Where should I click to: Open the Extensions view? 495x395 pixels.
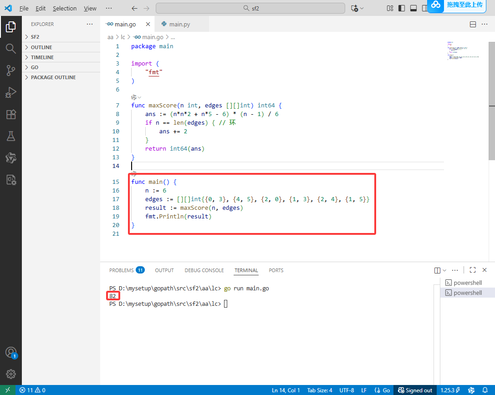[11, 114]
